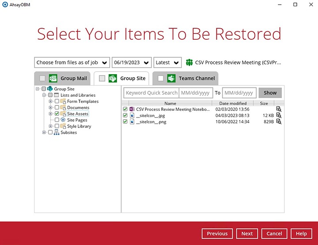The height and width of the screenshot is (245, 318).
Task: Uncheck the Site Assets checkbox
Action: click(57, 114)
